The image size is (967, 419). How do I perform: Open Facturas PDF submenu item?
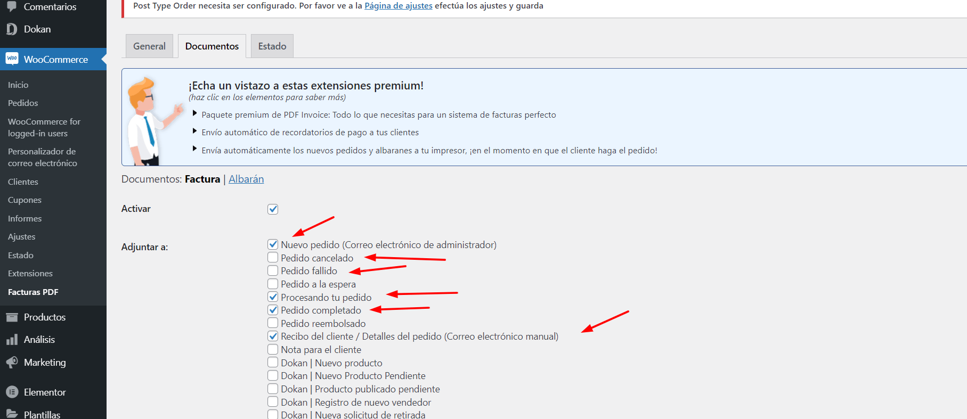(x=33, y=292)
